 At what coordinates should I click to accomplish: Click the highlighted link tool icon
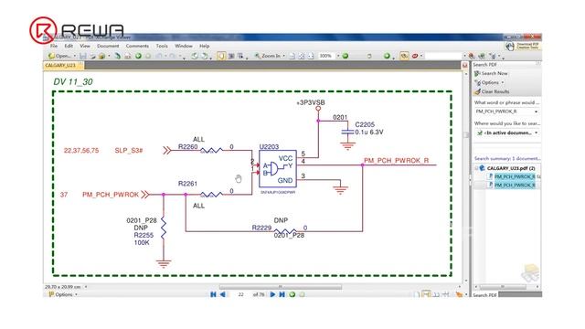click(x=404, y=56)
